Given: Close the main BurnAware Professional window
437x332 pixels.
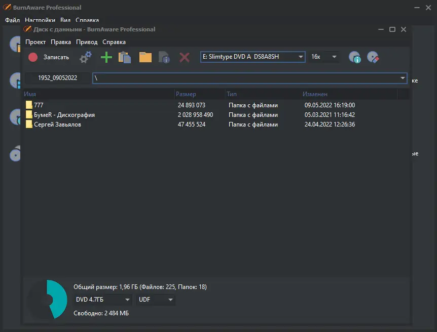Looking at the screenshot, I should pyautogui.click(x=428, y=8).
